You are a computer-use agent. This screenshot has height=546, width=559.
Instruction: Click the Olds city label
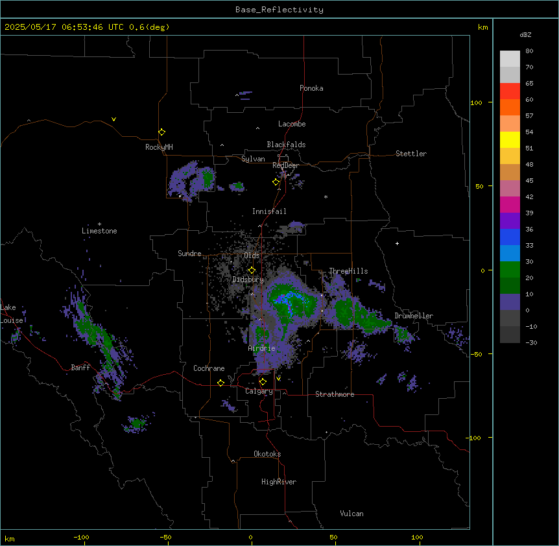pos(252,255)
